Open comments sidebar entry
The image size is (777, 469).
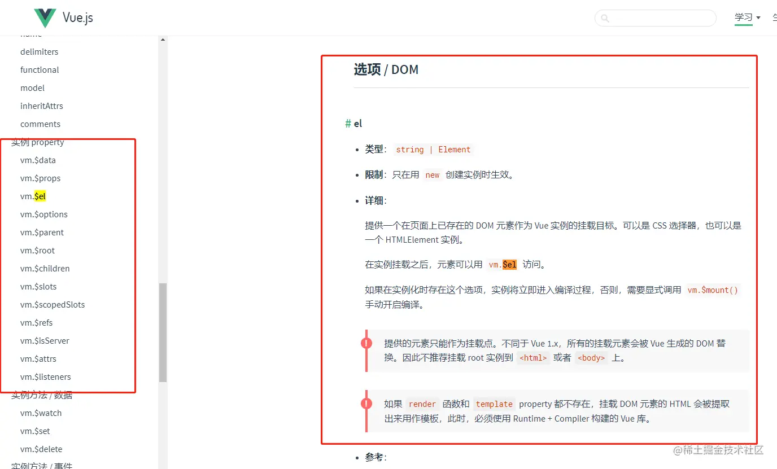[x=40, y=124]
